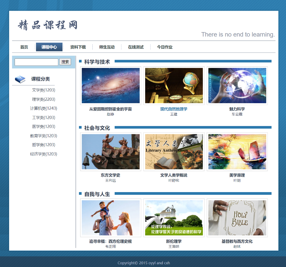This screenshot has height=267, width=286.
Task: Choose the 经济学类(1203) category link
Action: coord(44,154)
